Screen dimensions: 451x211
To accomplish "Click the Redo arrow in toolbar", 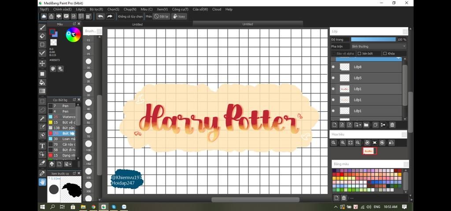I will (110, 16).
